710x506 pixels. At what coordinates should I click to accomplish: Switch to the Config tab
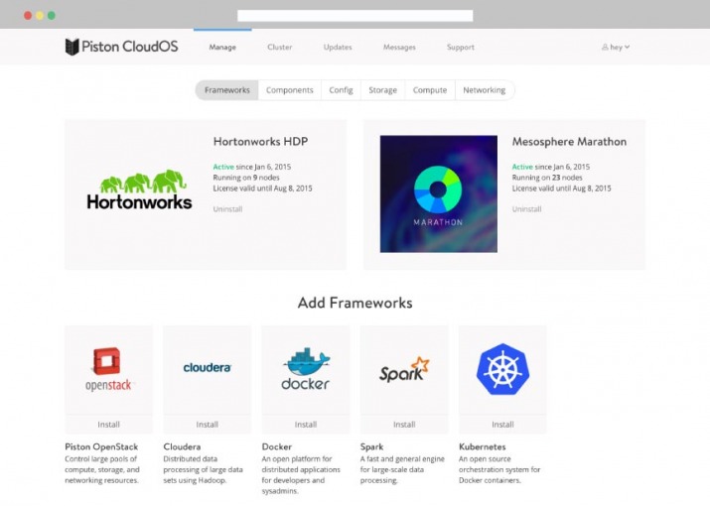[341, 90]
